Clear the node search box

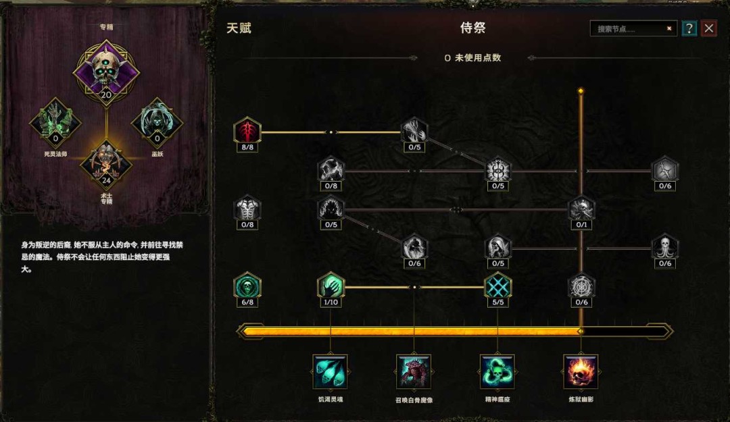pyautogui.click(x=669, y=28)
